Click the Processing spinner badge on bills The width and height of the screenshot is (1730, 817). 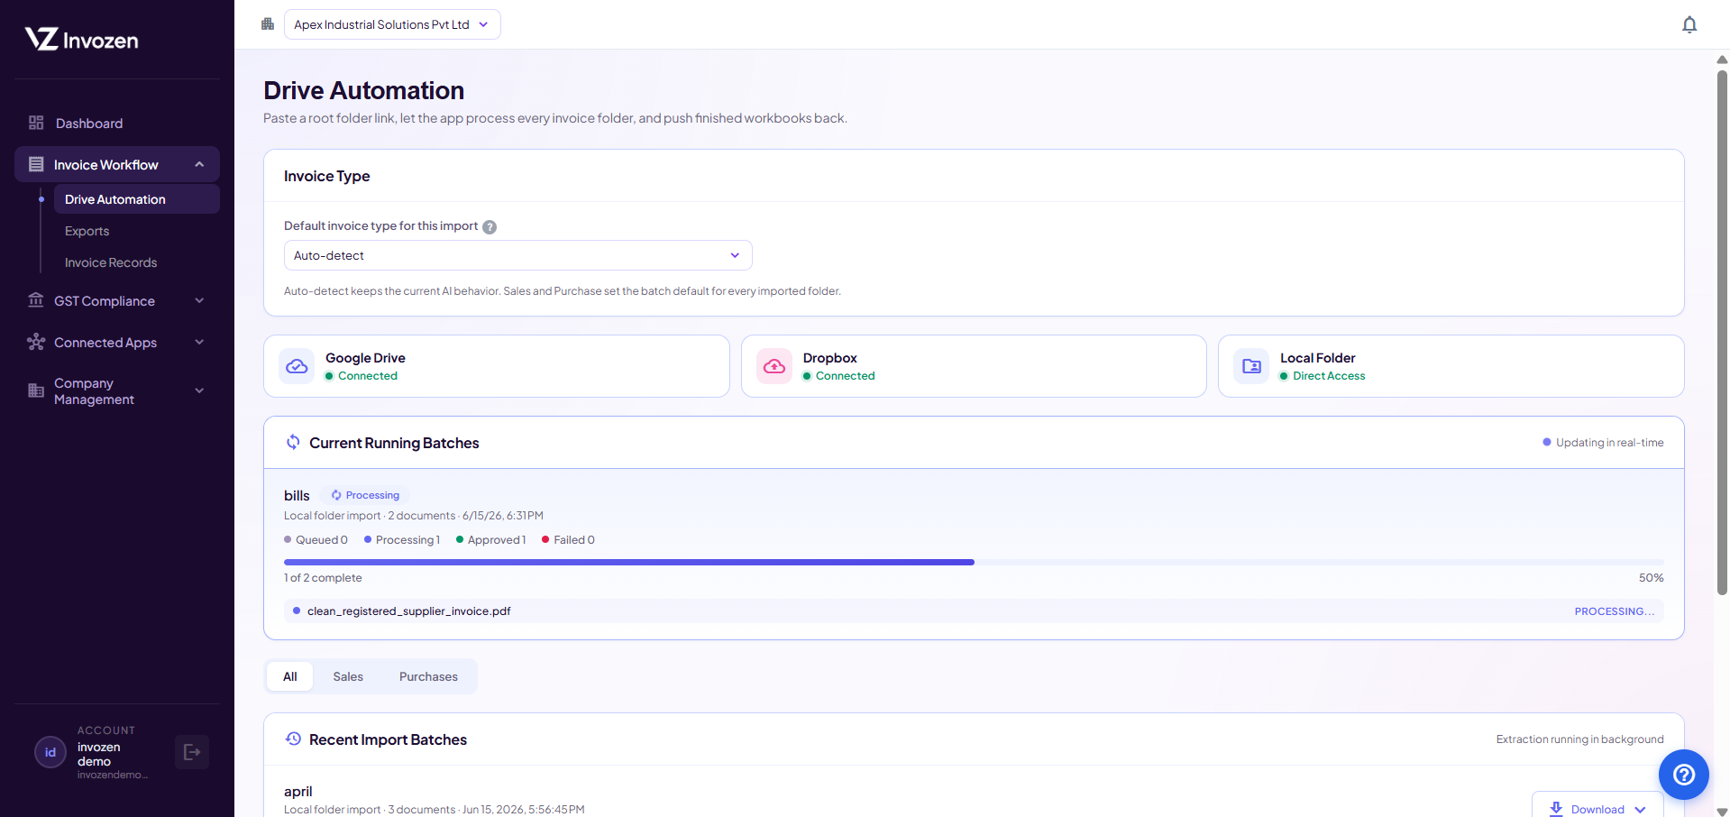pos(365,495)
